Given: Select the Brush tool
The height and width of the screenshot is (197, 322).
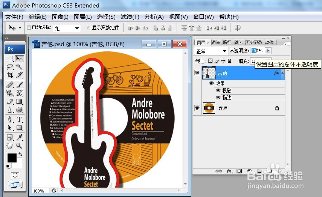Looking at the screenshot, I should click(20, 85).
